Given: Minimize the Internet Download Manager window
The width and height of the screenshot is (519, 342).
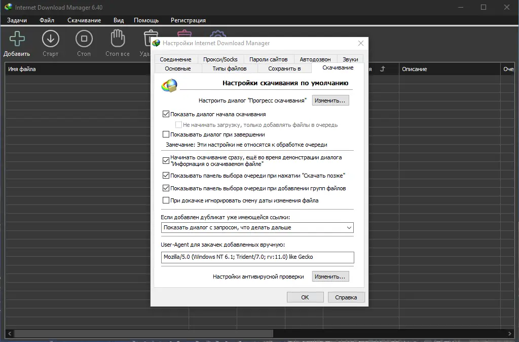Looking at the screenshot, I should click(x=461, y=7).
